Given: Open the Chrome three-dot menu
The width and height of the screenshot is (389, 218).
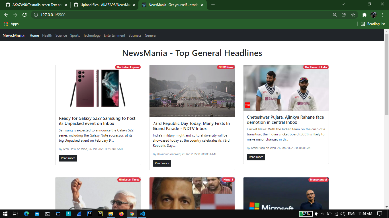Looking at the screenshot, I should click(383, 14).
